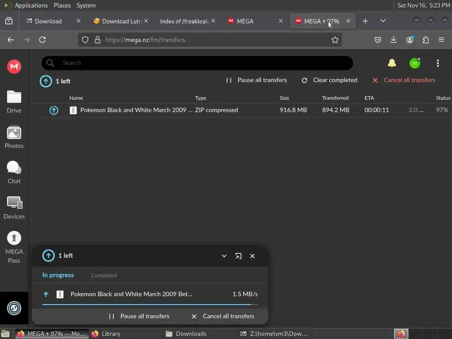The image size is (452, 339).
Task: Click the ETA column header
Action: [x=369, y=98]
